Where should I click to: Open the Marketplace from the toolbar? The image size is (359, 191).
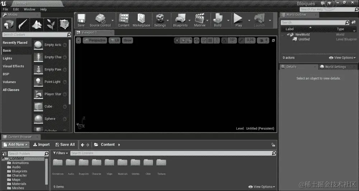[x=141, y=20]
